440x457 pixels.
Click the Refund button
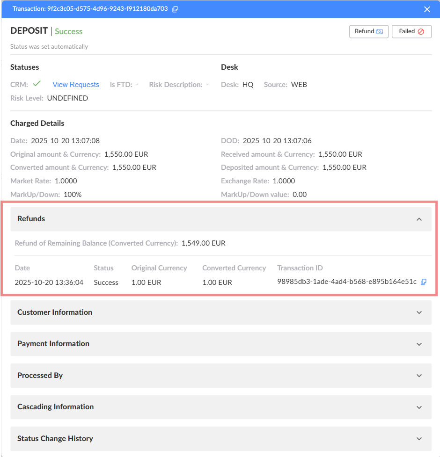pyautogui.click(x=368, y=31)
